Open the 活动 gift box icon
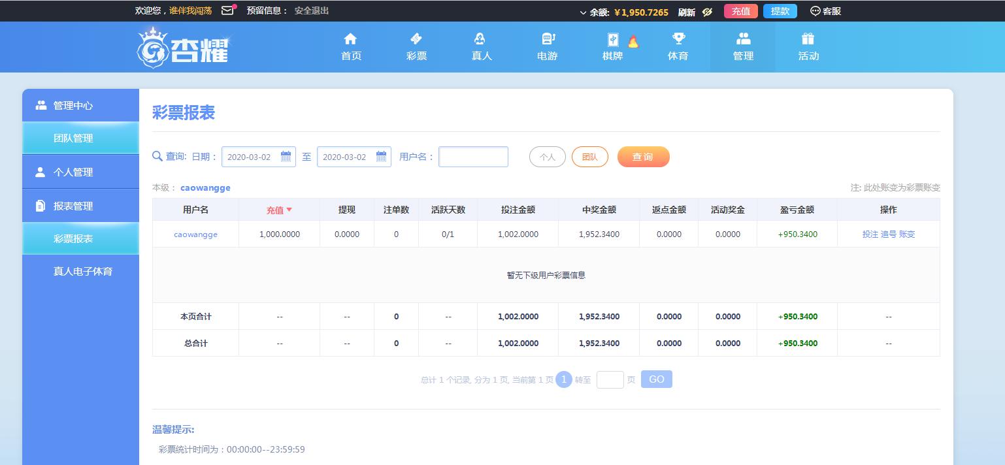Image resolution: width=1005 pixels, height=465 pixels. tap(808, 39)
